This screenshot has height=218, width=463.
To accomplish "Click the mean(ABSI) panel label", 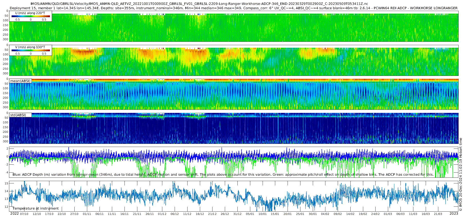I will (x=20, y=81).
